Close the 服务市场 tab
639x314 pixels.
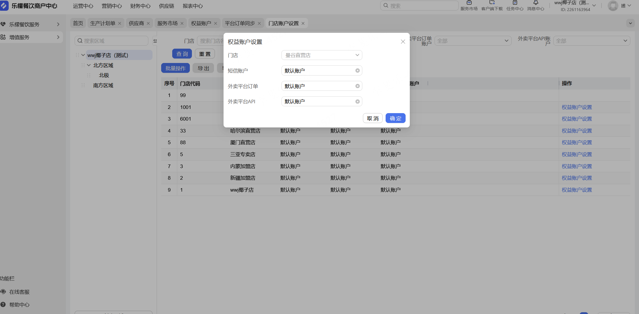[182, 23]
